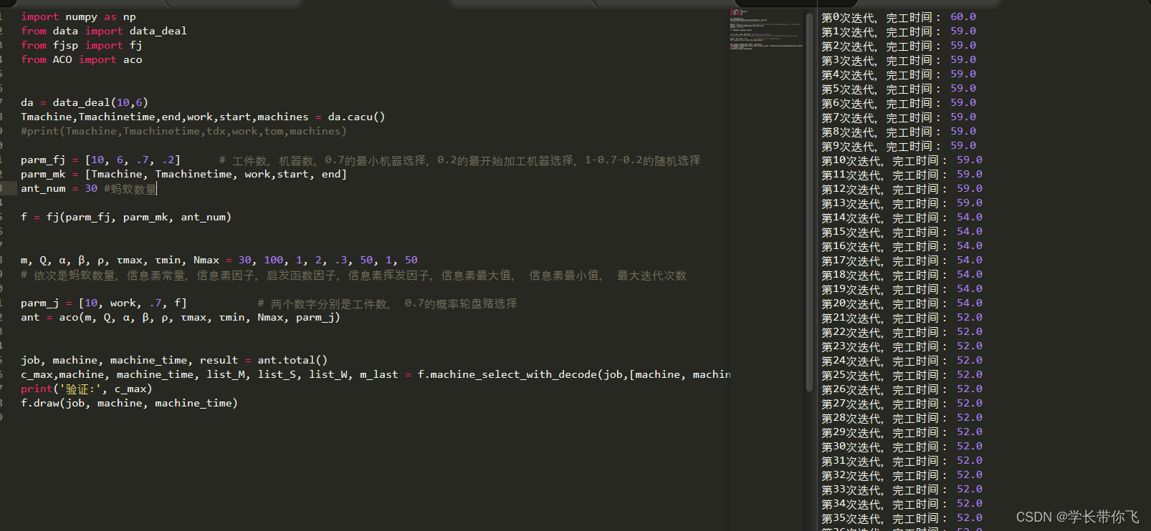Click the line ending 'ant.total()'
The image size is (1151, 531).
point(174,360)
